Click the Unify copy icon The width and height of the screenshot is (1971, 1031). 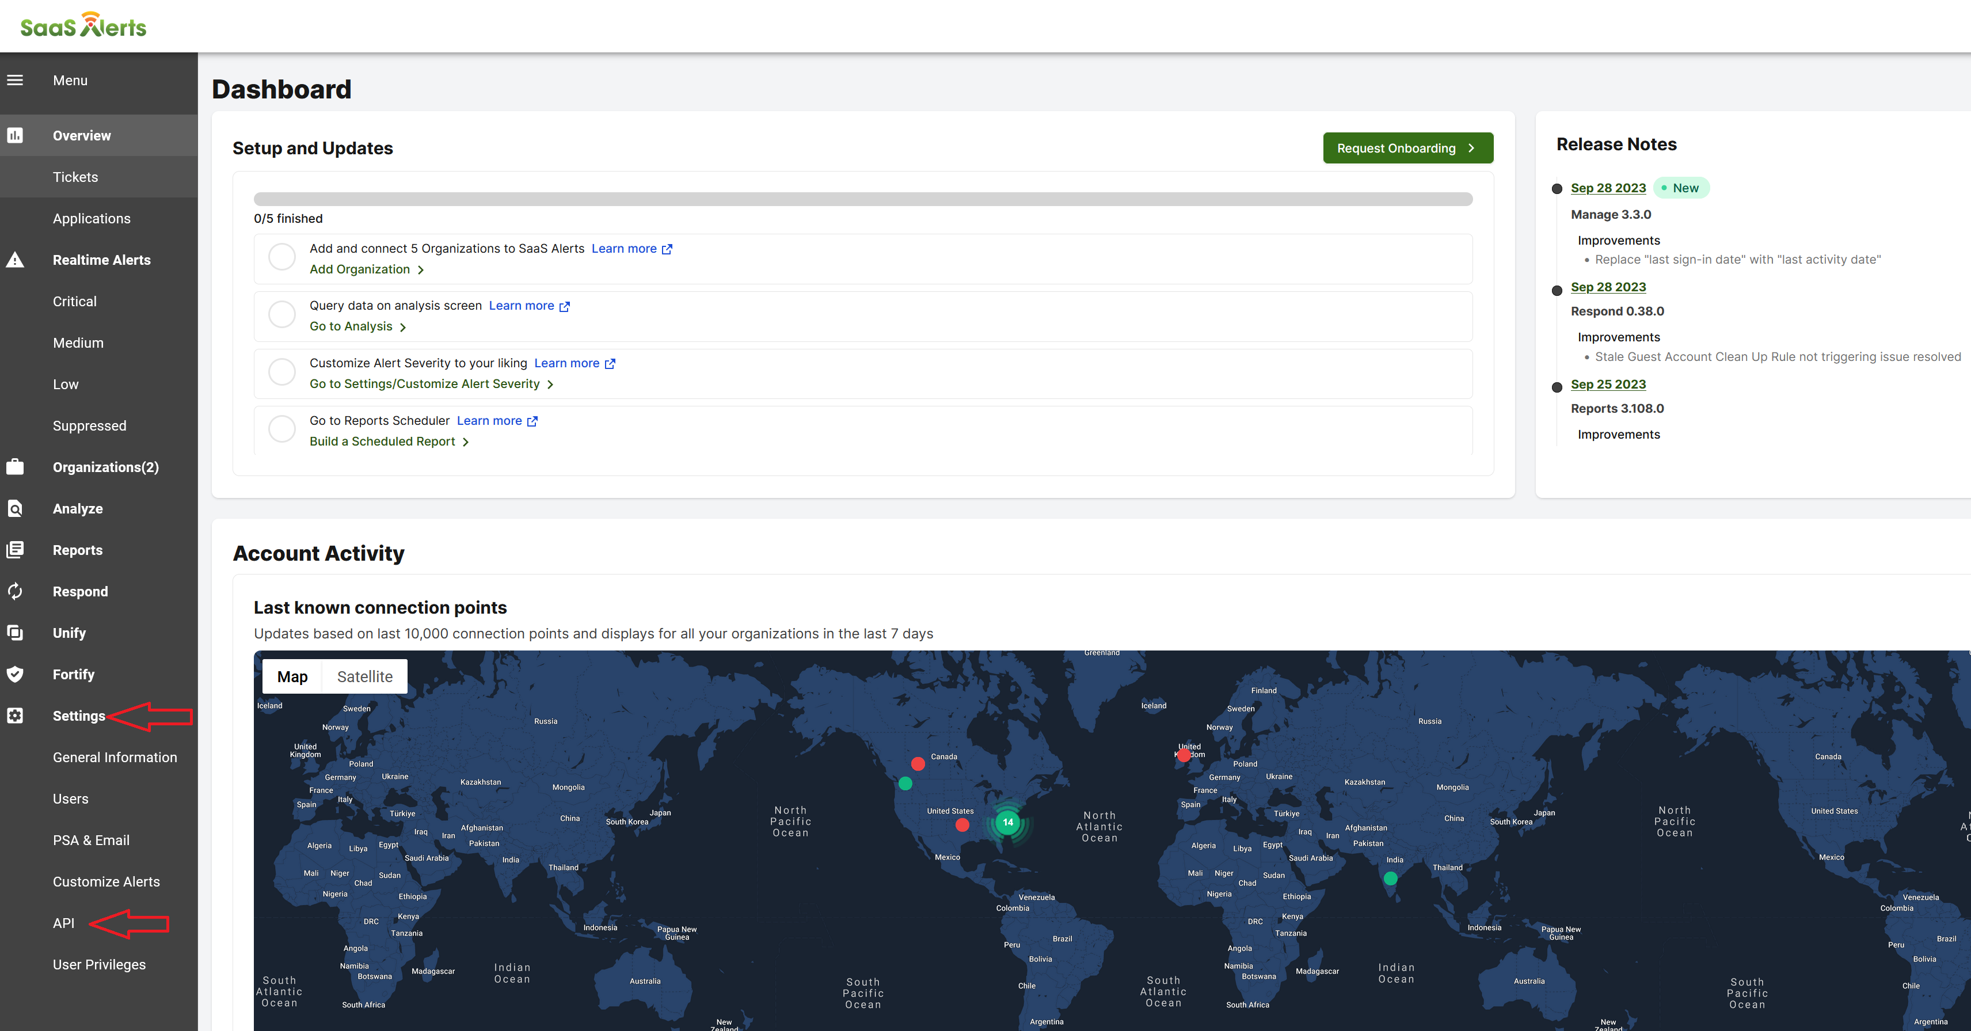click(16, 632)
